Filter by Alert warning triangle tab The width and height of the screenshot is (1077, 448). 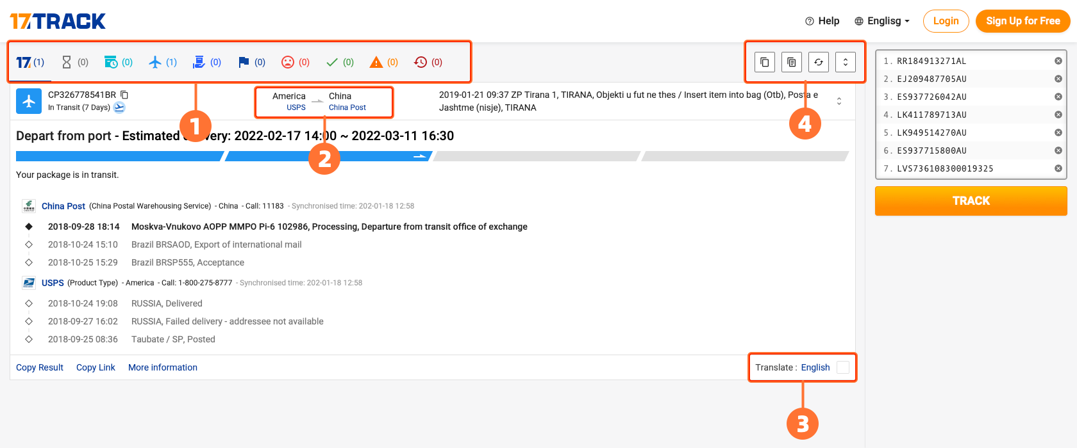click(x=384, y=62)
